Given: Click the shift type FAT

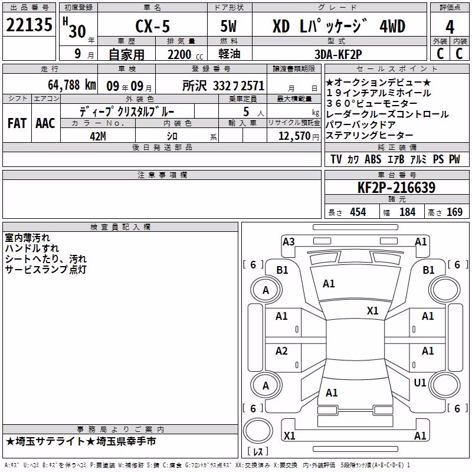Looking at the screenshot, I should click(x=17, y=123).
